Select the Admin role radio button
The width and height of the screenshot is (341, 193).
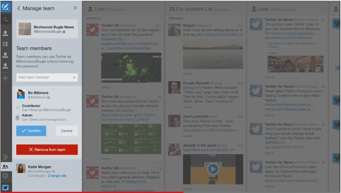point(18,117)
